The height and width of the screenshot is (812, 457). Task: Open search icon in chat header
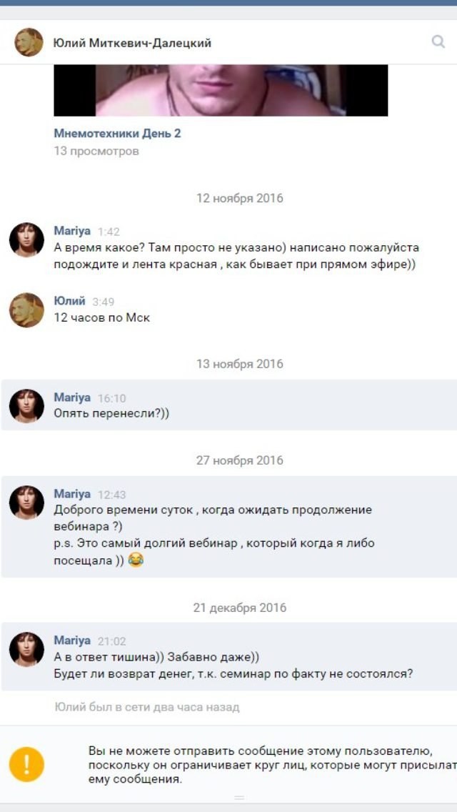[438, 41]
